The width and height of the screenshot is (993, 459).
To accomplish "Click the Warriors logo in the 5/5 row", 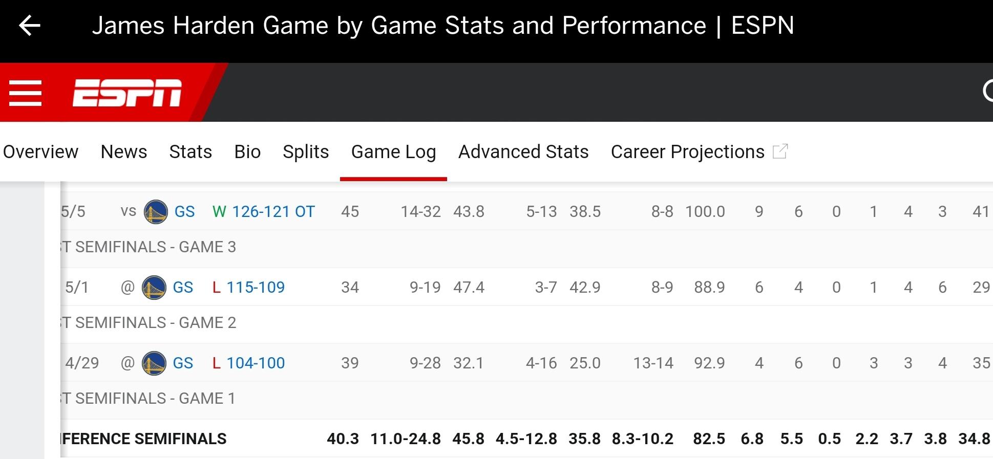I will tap(156, 212).
